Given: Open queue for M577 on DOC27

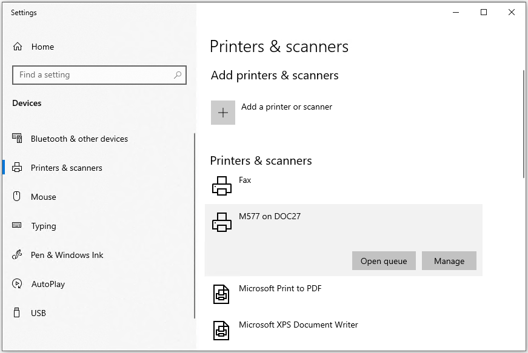Looking at the screenshot, I should click(384, 261).
